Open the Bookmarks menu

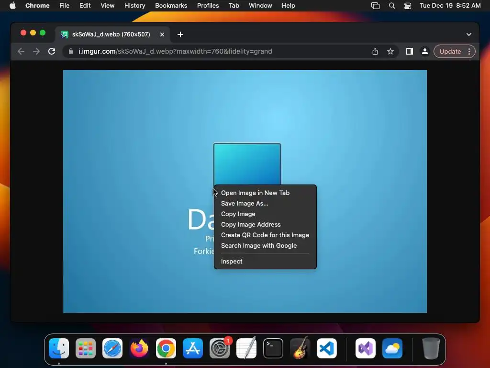(x=171, y=6)
